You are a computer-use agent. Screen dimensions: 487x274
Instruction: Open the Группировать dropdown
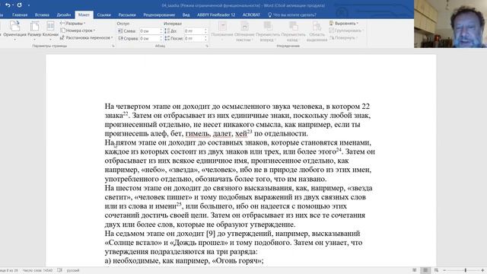pos(346,30)
